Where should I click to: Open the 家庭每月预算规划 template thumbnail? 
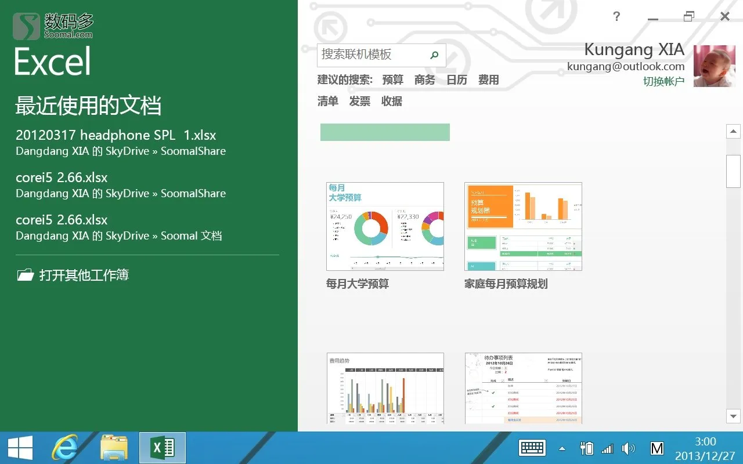coord(523,226)
